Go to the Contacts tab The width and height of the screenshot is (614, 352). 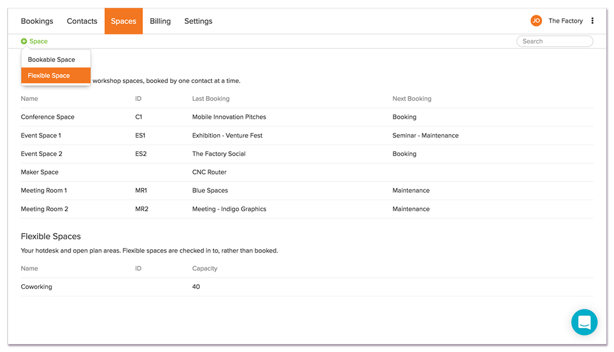coord(82,21)
